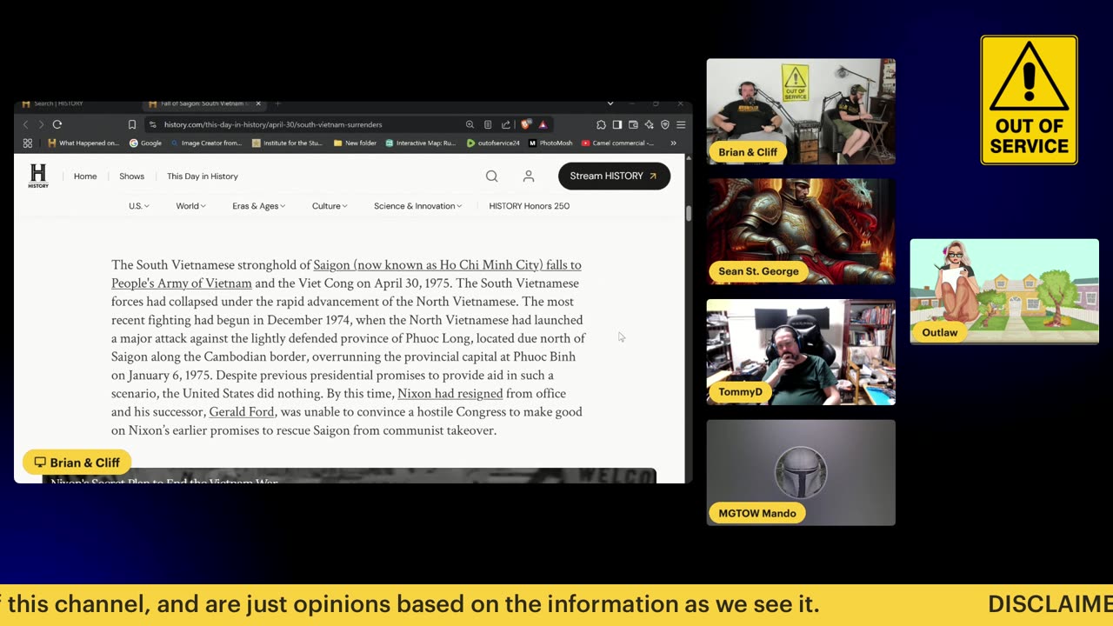
Task: Select the 'MGTOW Mando' participant tile
Action: click(801, 473)
